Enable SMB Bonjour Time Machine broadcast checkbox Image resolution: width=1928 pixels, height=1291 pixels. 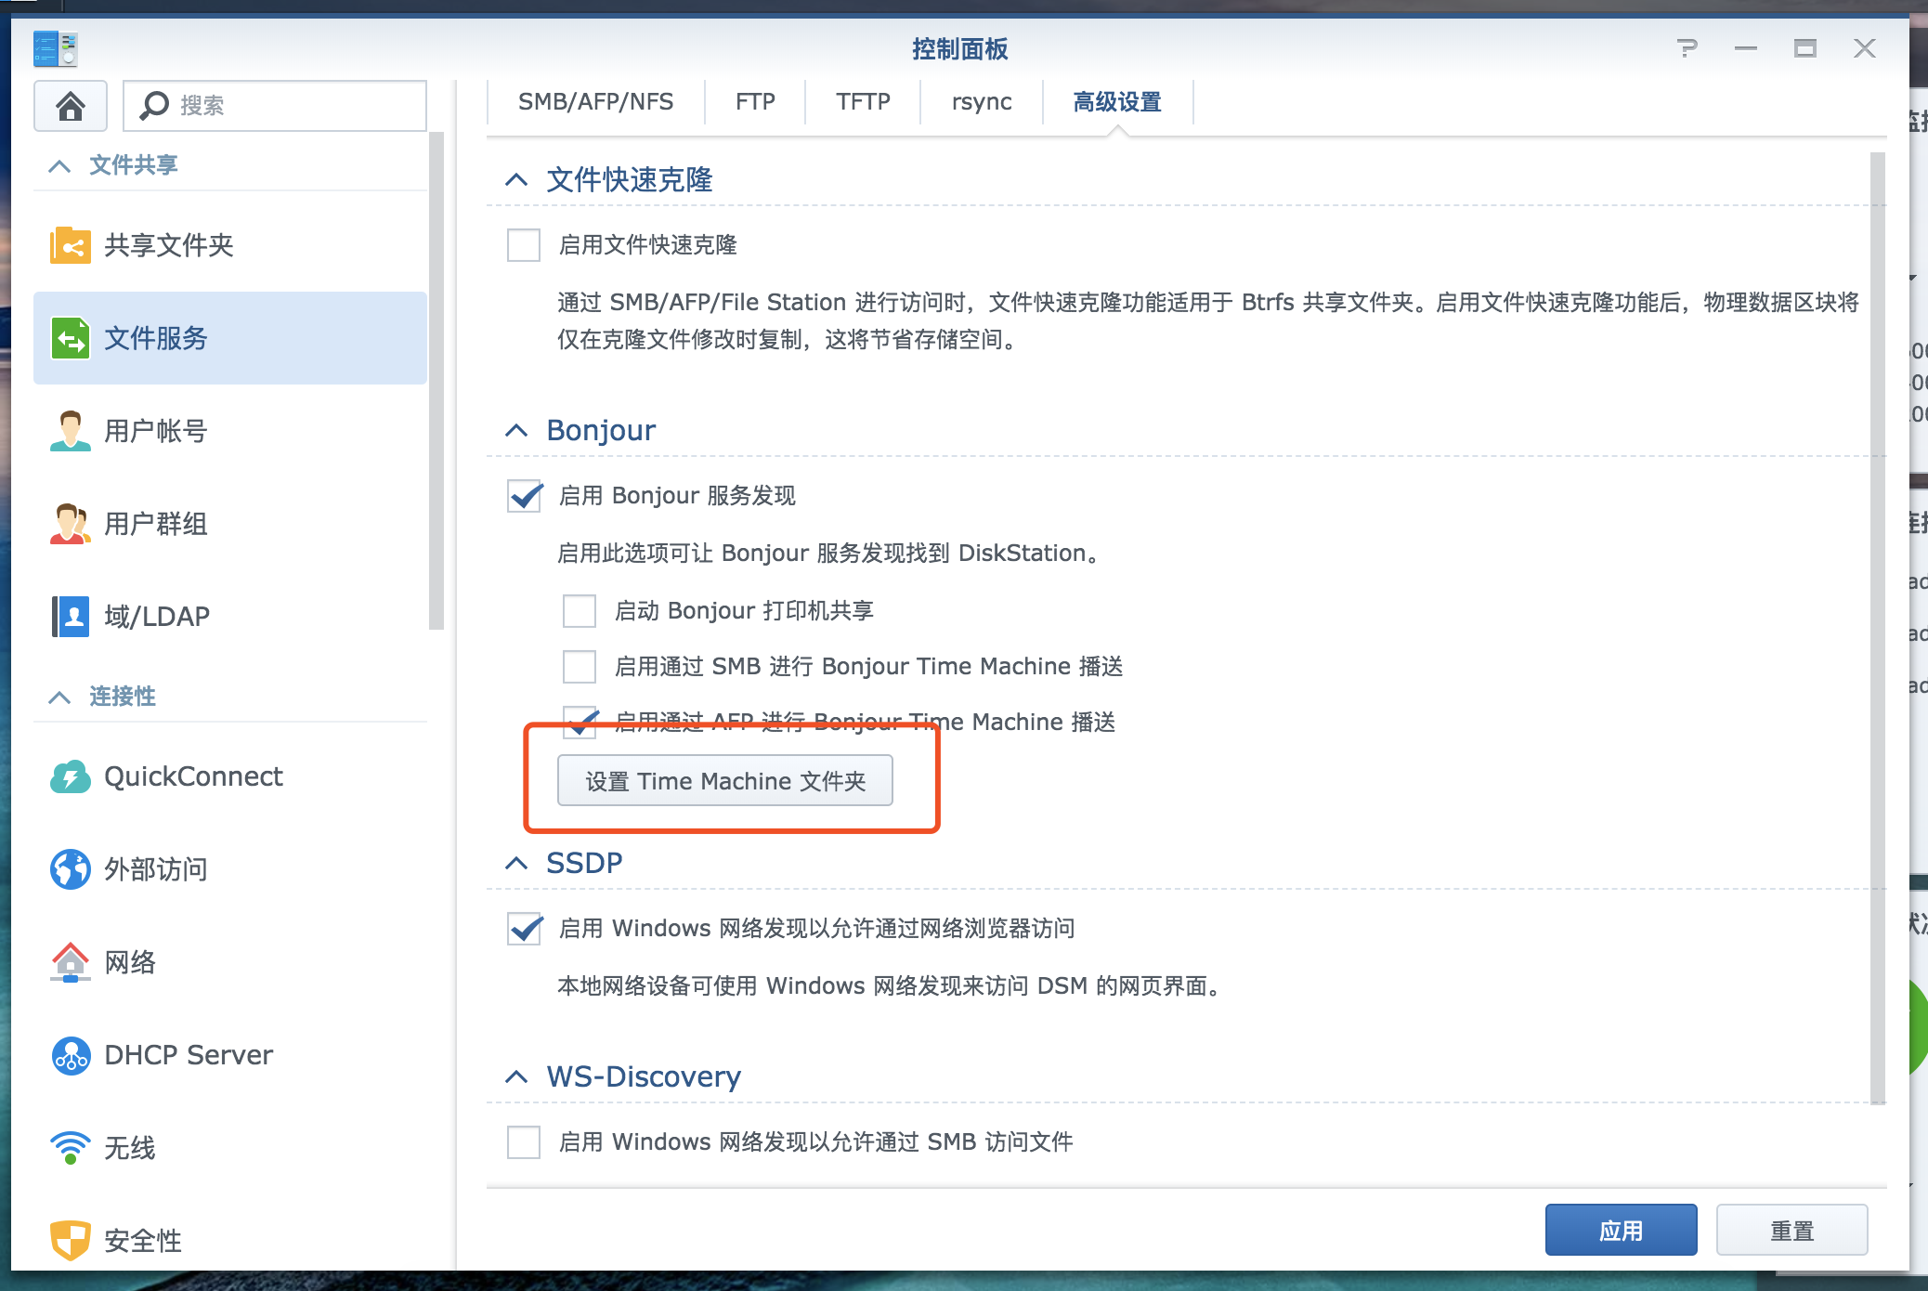click(x=580, y=667)
